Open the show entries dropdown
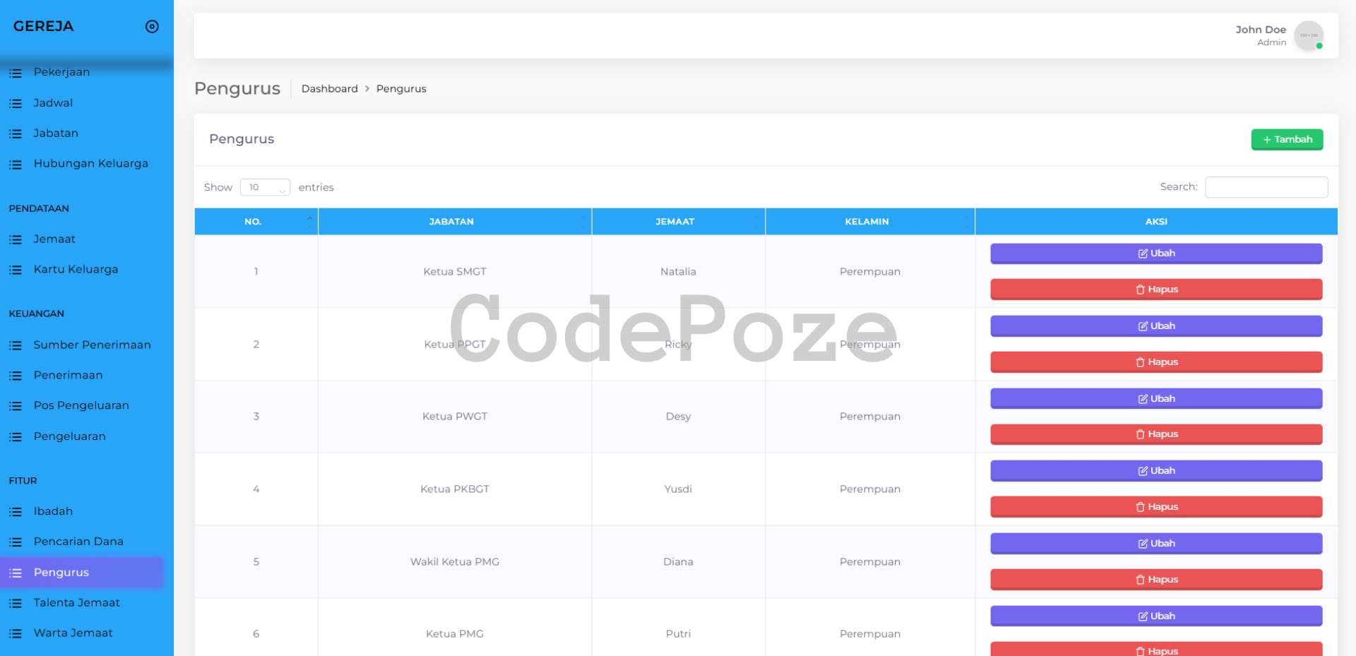The image size is (1356, 656). click(x=265, y=187)
